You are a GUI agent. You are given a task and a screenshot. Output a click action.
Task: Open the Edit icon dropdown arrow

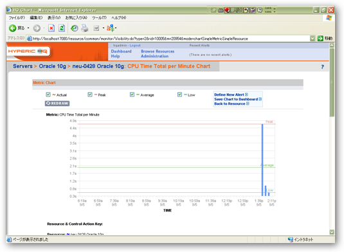pos(104,28)
